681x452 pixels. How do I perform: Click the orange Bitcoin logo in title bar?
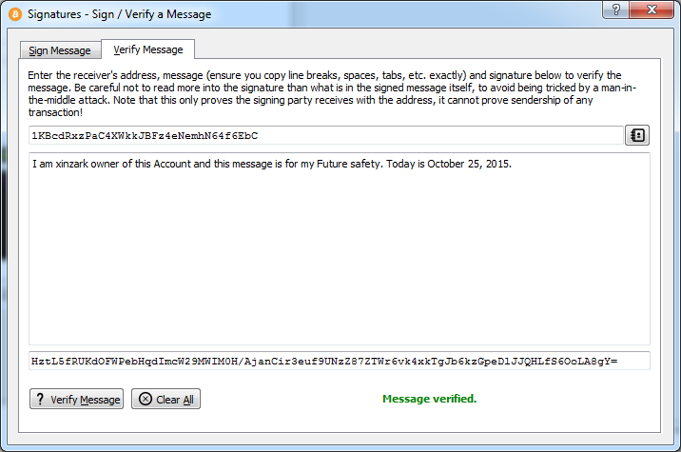point(15,14)
